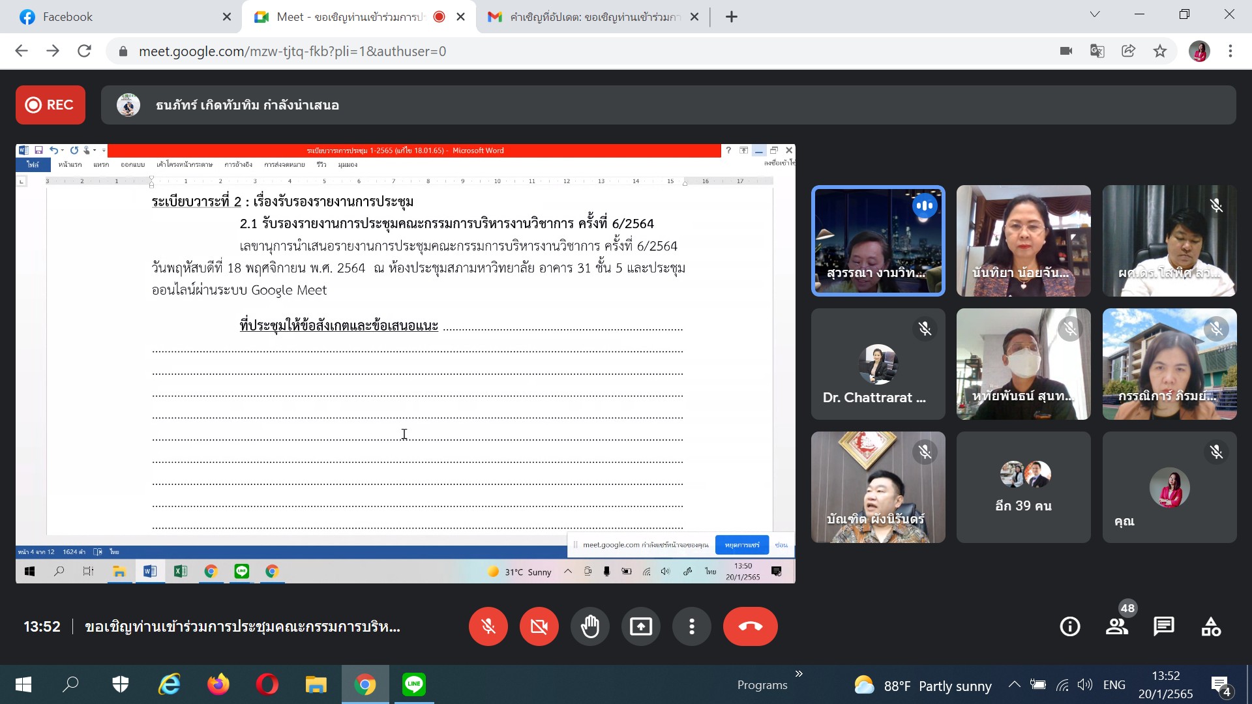
Task: Click the Google Translate icon in address bar
Action: click(x=1097, y=51)
